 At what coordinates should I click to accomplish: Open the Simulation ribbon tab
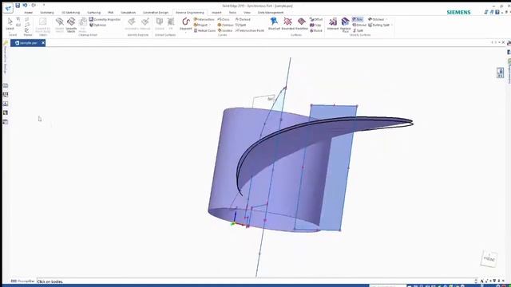click(128, 13)
